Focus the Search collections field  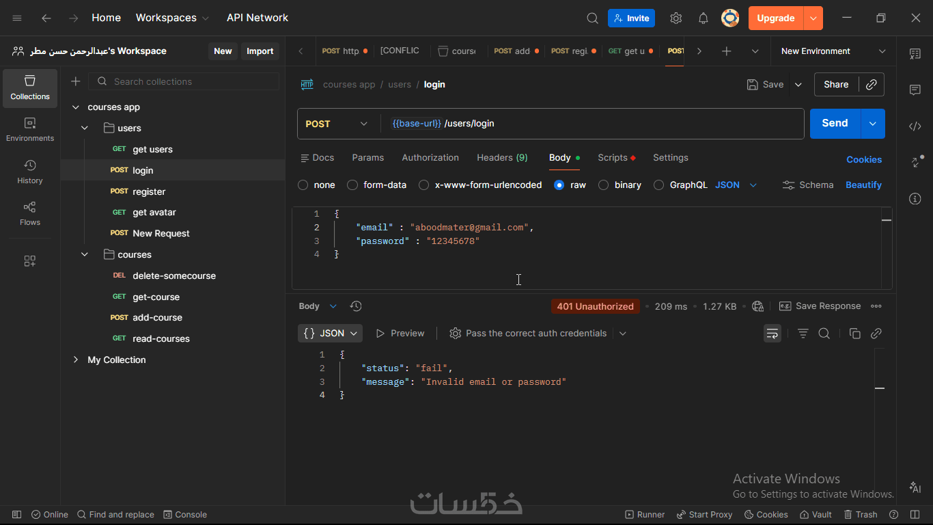tap(184, 81)
